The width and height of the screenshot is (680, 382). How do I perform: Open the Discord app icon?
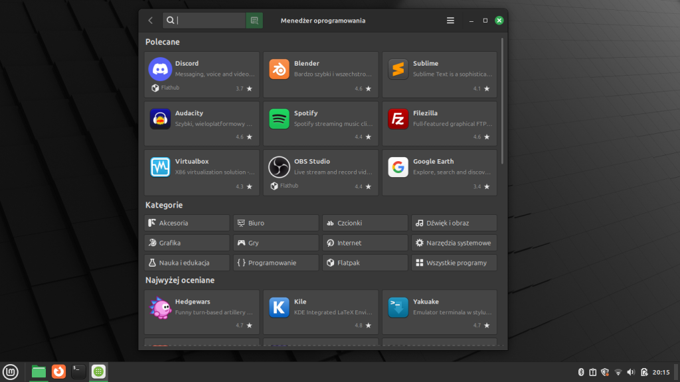[160, 69]
